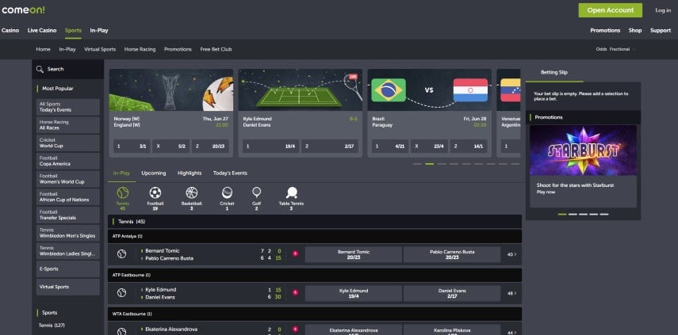Open the top In-Play menu item

(99, 31)
